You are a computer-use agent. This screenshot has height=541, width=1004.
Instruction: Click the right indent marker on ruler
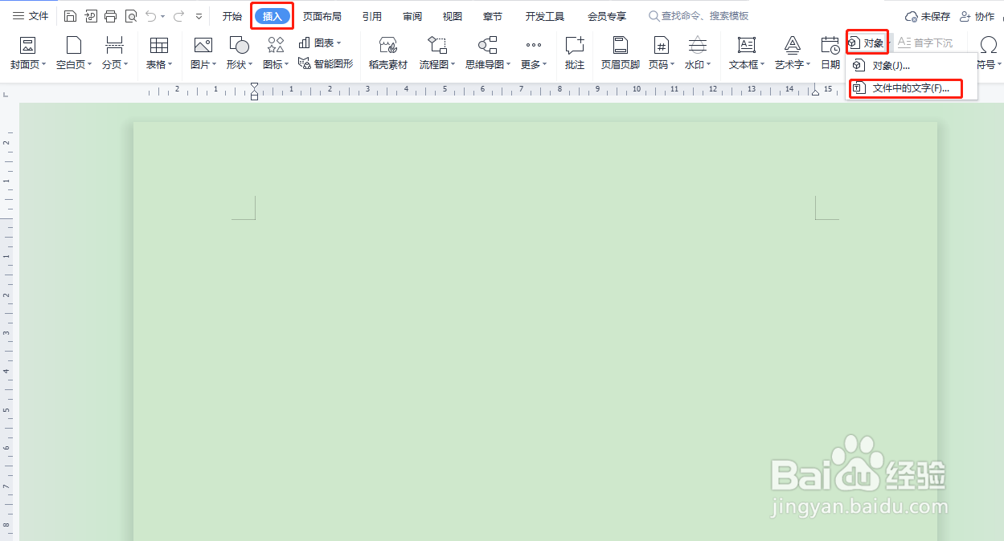point(816,92)
